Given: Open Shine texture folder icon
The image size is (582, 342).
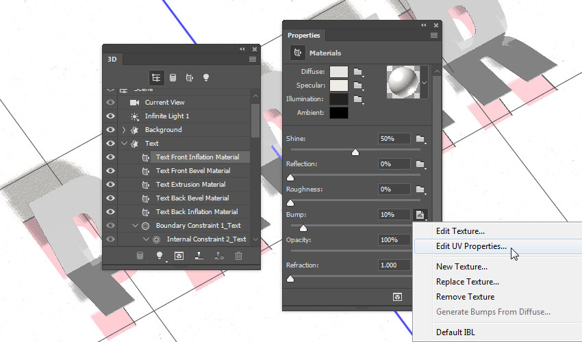Looking at the screenshot, I should 420,139.
